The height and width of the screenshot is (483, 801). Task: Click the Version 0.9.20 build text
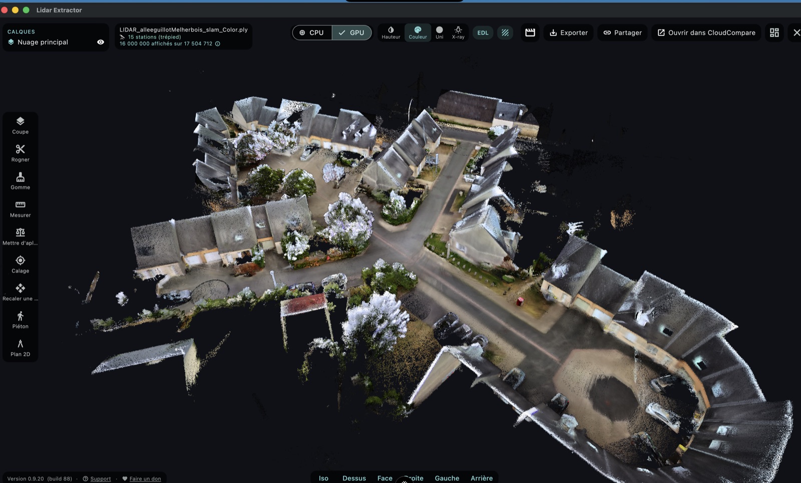point(40,478)
